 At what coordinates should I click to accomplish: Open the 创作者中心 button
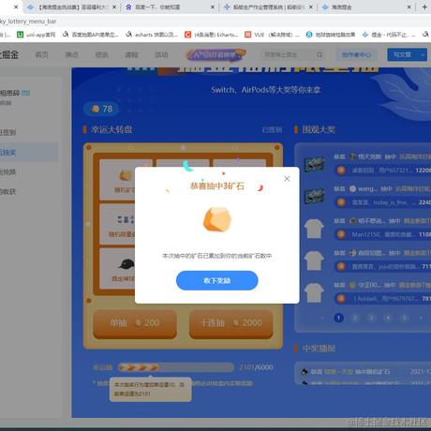click(356, 55)
